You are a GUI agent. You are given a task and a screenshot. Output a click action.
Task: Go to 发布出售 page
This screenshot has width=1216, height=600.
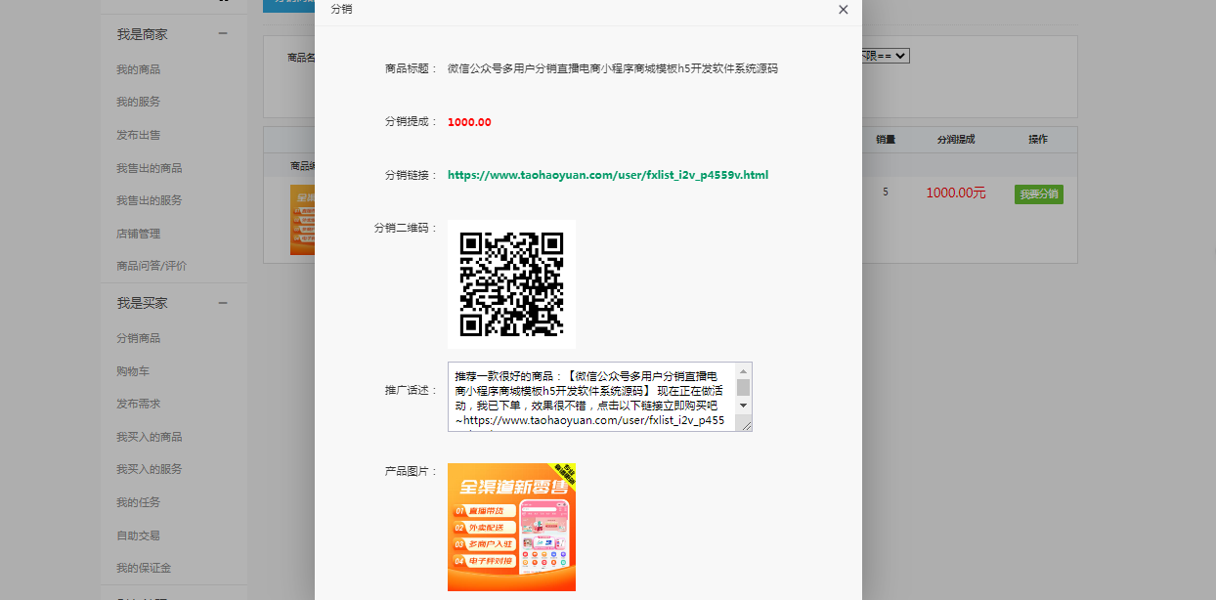point(138,135)
